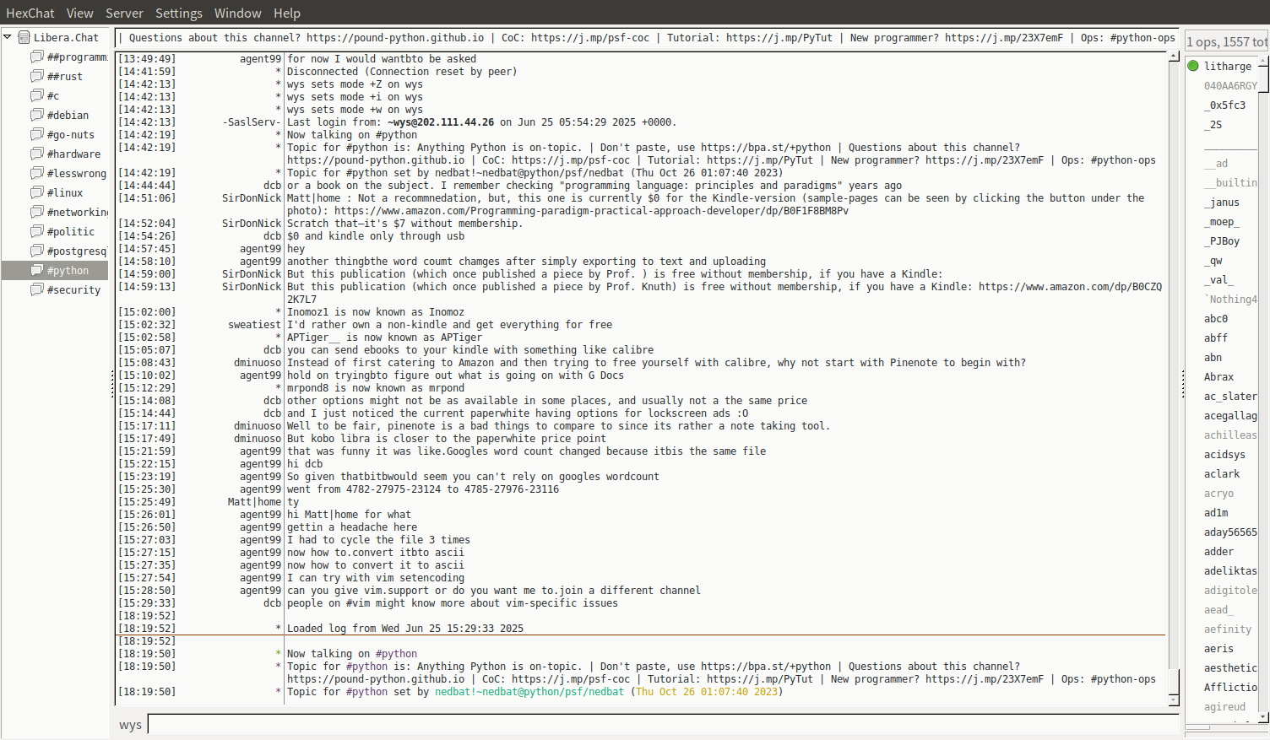Click the ##programm channel chat-bubble icon
Image resolution: width=1270 pixels, height=740 pixels.
pyautogui.click(x=36, y=57)
